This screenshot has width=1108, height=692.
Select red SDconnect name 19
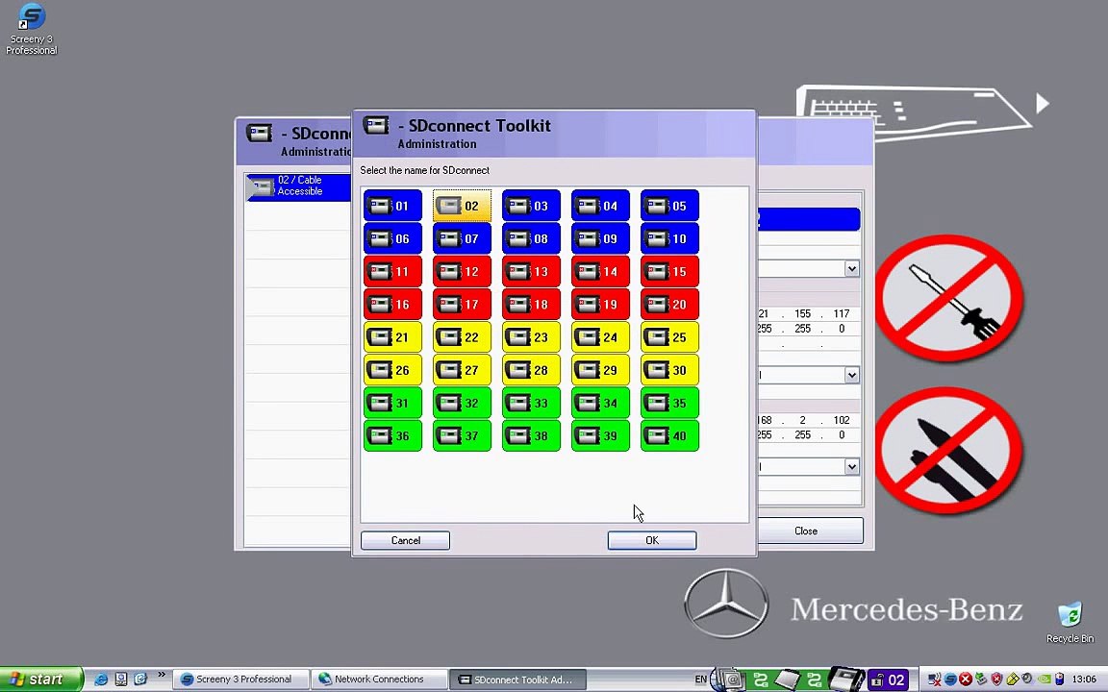click(600, 305)
